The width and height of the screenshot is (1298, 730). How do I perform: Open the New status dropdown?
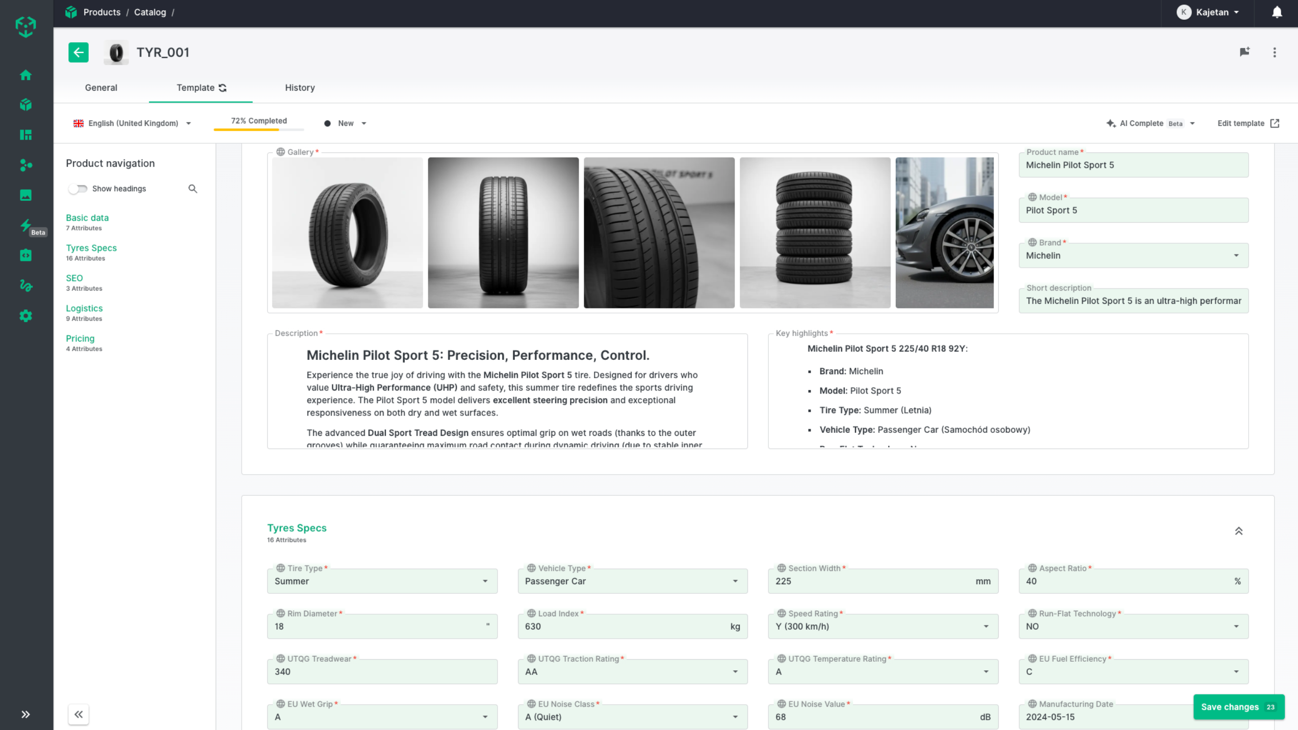[x=346, y=123]
